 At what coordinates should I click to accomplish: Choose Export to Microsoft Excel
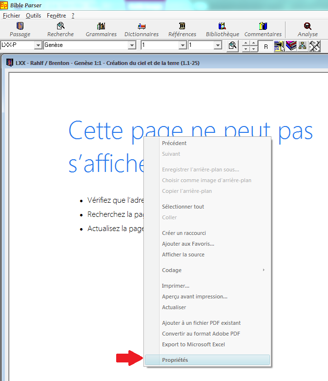(207, 344)
